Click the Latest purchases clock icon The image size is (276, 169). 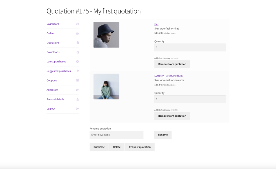pos(77,62)
